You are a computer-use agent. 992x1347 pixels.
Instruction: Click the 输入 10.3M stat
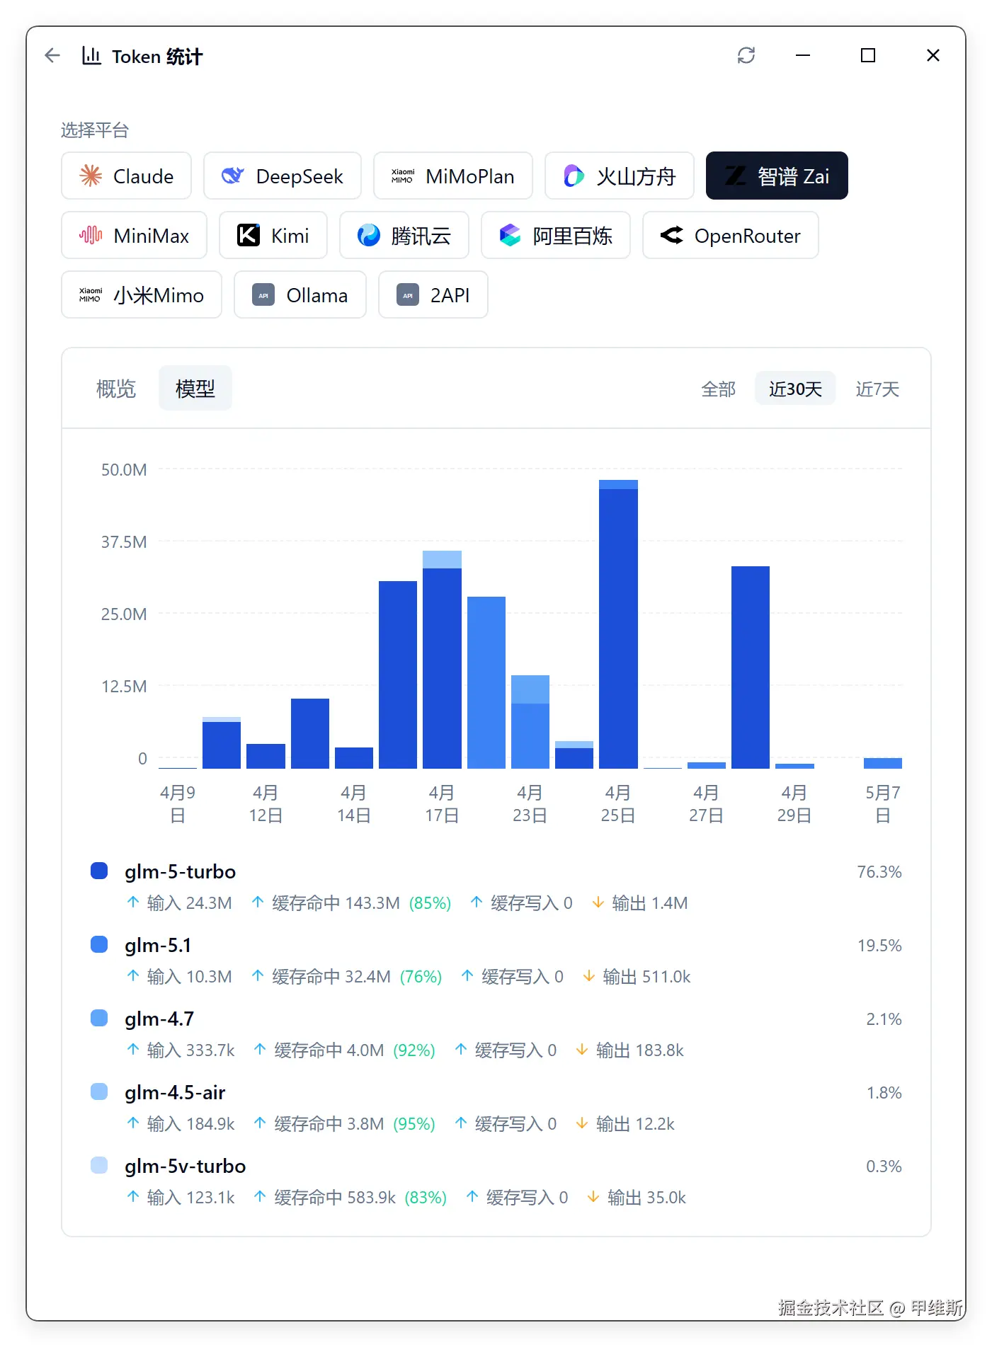click(179, 977)
